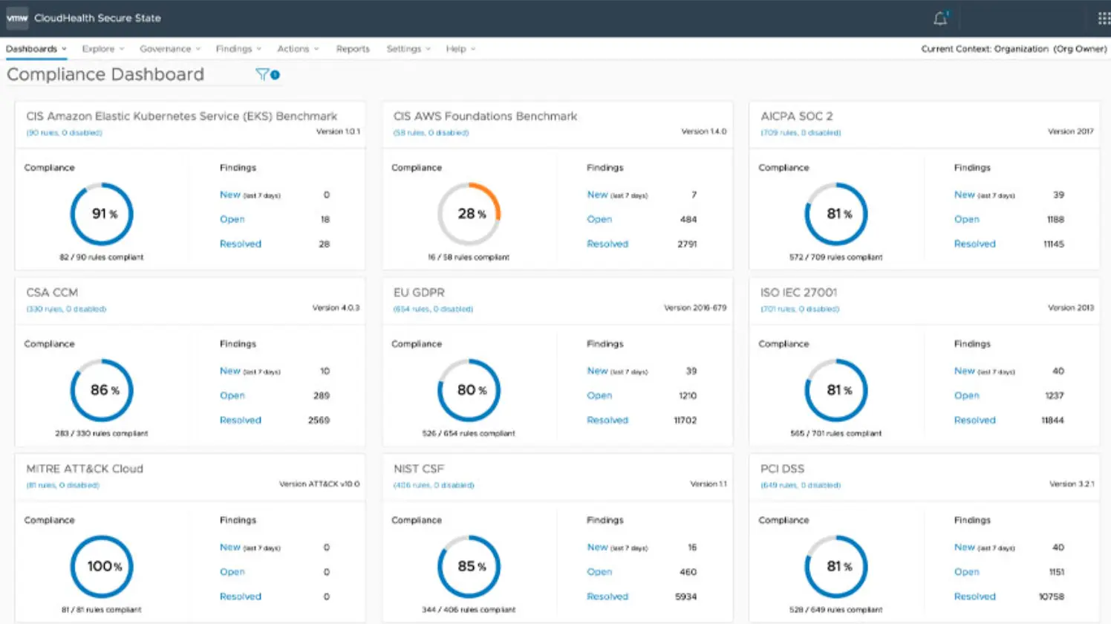Open the Reports menu item
Screen dimensions: 1111x624
(x=353, y=49)
